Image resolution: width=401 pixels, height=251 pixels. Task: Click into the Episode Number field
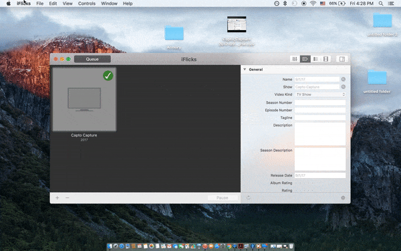point(320,110)
